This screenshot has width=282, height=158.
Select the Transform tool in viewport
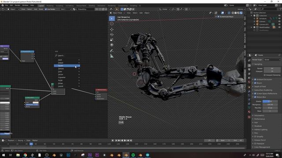[x=111, y=45]
